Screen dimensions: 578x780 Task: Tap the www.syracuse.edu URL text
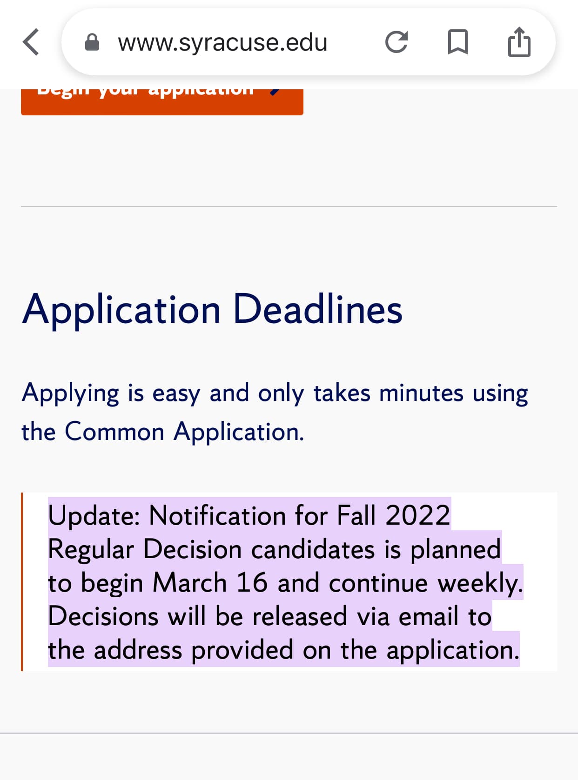pyautogui.click(x=222, y=42)
